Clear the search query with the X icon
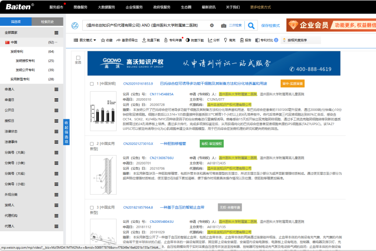Image resolution: width=376 pixels, height=251 pixels. pyautogui.click(x=212, y=25)
